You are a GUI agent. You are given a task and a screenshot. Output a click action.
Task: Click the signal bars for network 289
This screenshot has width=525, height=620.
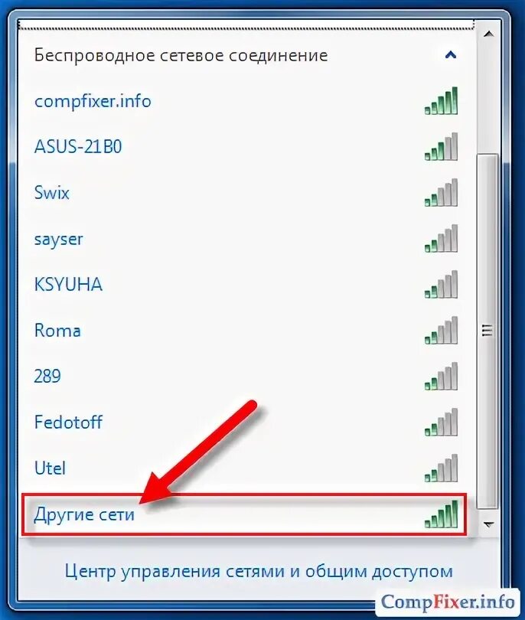(441, 376)
